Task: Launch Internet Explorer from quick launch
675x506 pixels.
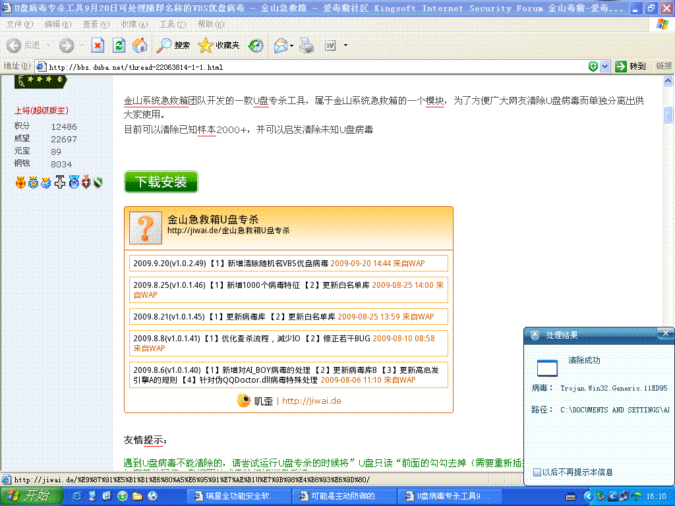Action: coord(77,496)
